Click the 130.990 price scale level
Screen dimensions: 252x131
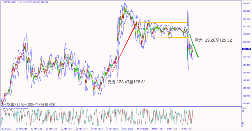[246, 11]
